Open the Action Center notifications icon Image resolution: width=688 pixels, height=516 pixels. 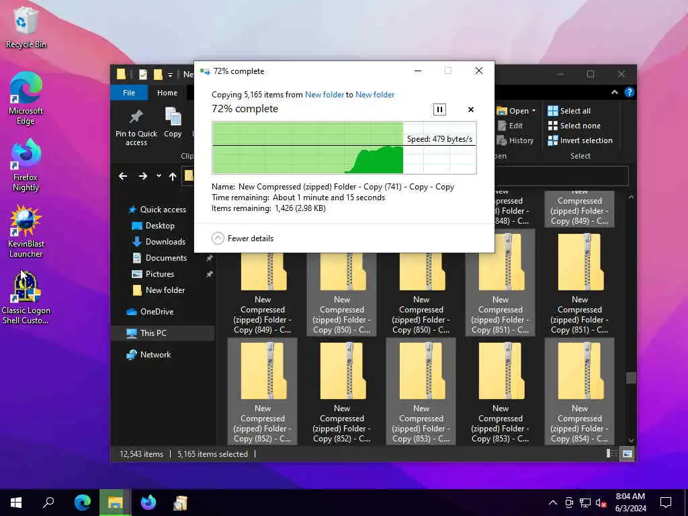coord(666,503)
